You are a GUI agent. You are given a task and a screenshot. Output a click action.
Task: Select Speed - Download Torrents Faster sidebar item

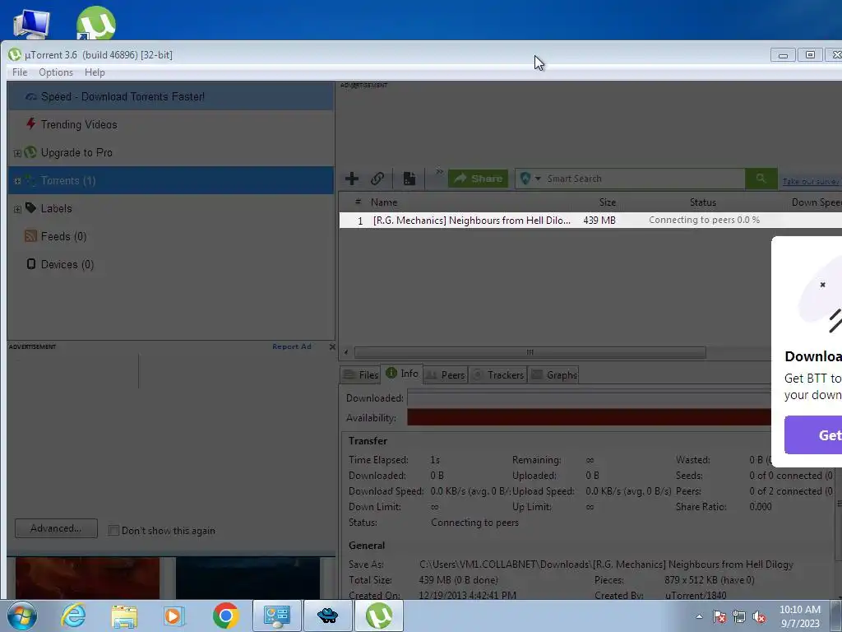pyautogui.click(x=171, y=97)
